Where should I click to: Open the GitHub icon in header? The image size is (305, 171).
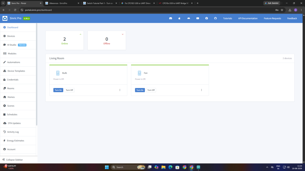point(215,18)
